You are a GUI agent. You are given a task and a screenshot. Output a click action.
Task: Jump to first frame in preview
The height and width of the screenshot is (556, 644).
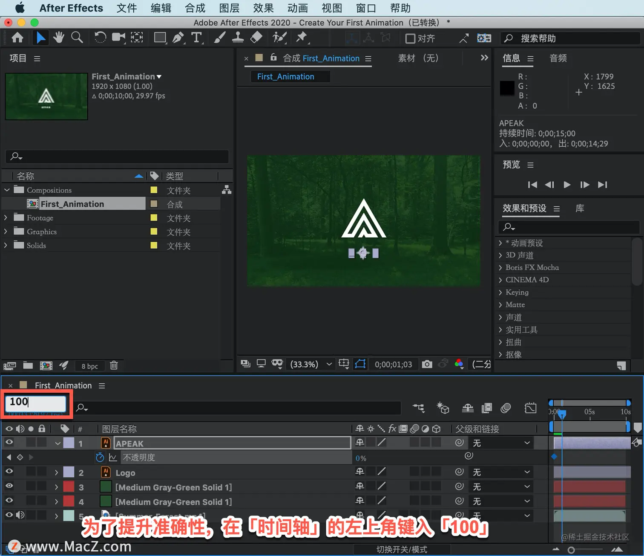[532, 185]
